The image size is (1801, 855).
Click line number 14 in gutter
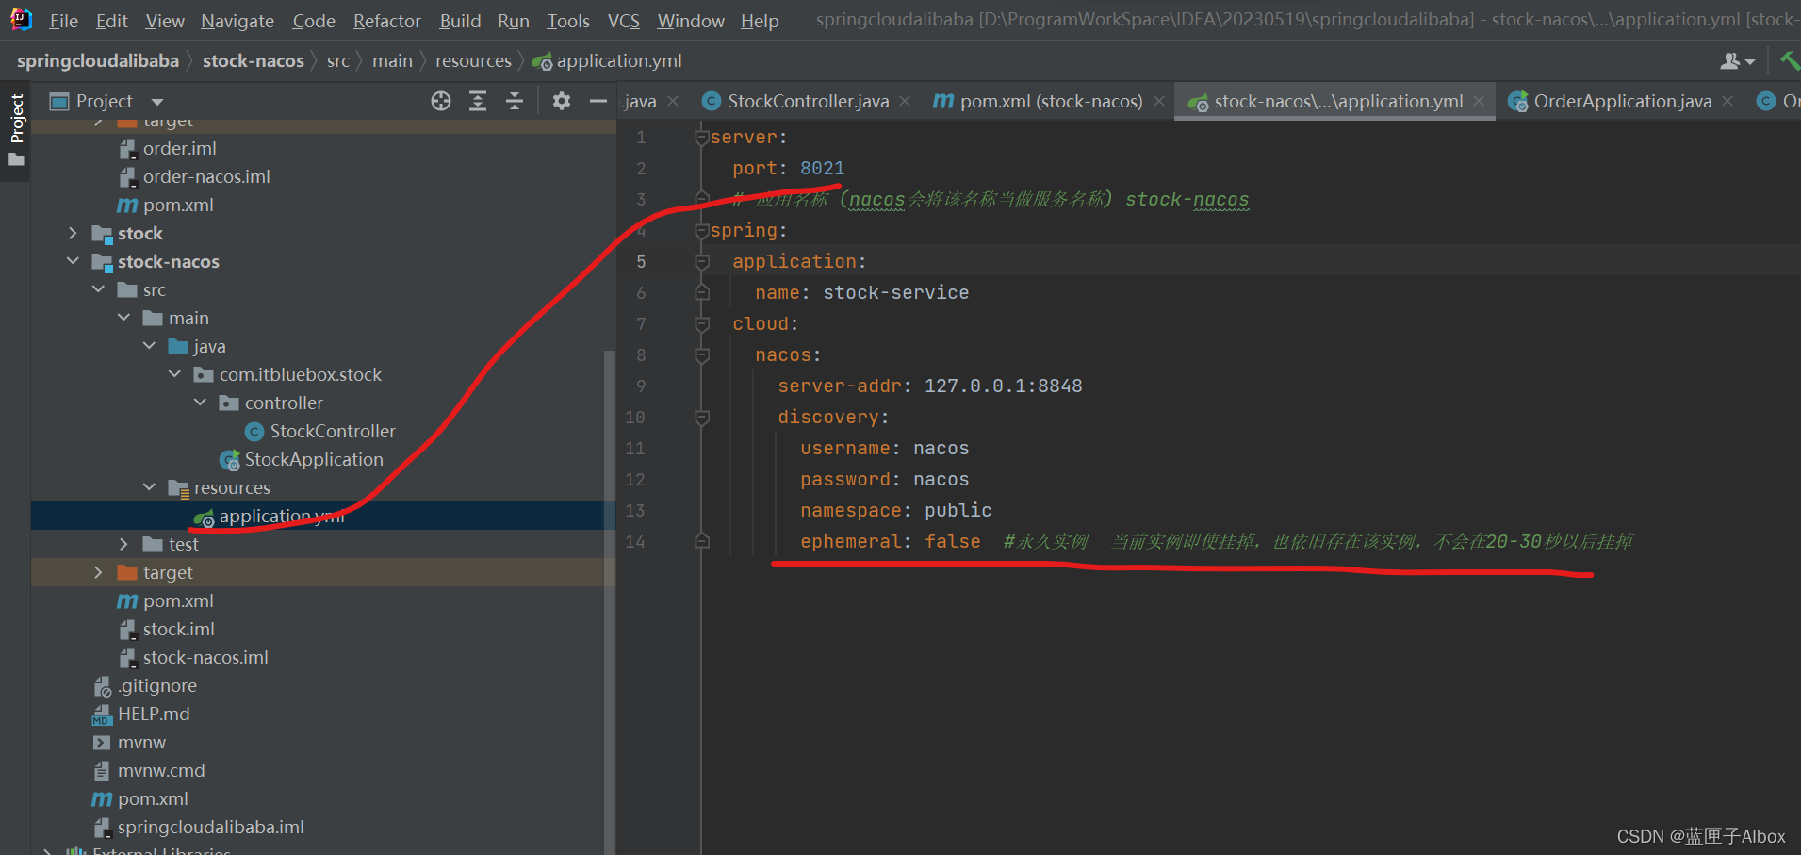click(x=635, y=542)
